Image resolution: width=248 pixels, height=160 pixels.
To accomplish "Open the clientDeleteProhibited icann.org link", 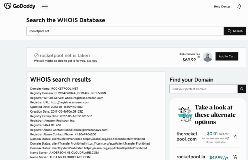I will 114,139.
